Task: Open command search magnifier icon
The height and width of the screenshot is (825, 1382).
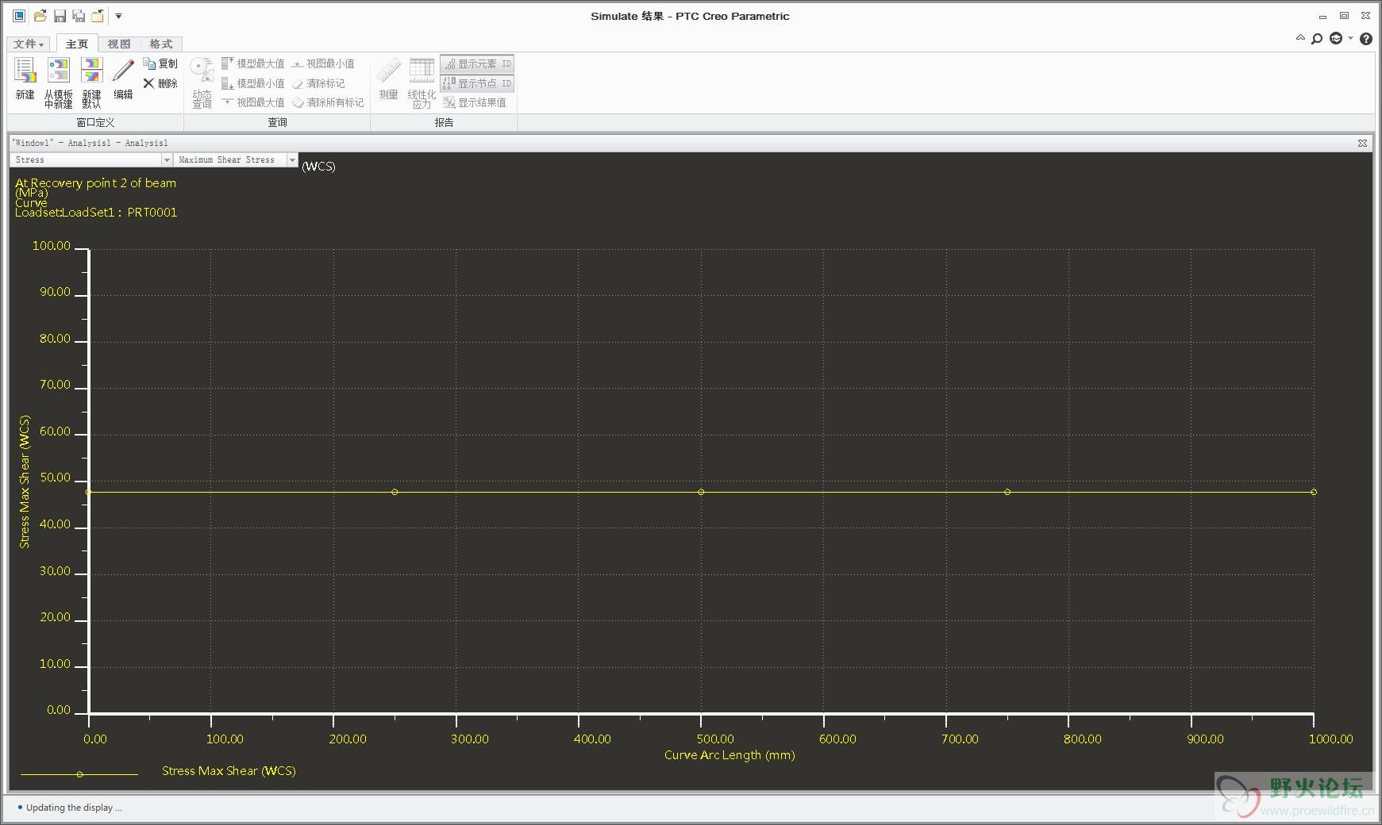Action: pos(1317,39)
